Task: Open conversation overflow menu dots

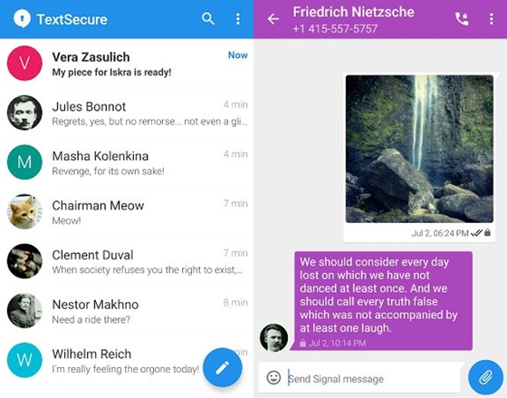Action: click(x=491, y=19)
